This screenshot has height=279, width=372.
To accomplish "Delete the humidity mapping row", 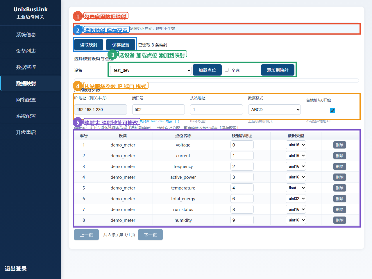I will click(x=340, y=220).
